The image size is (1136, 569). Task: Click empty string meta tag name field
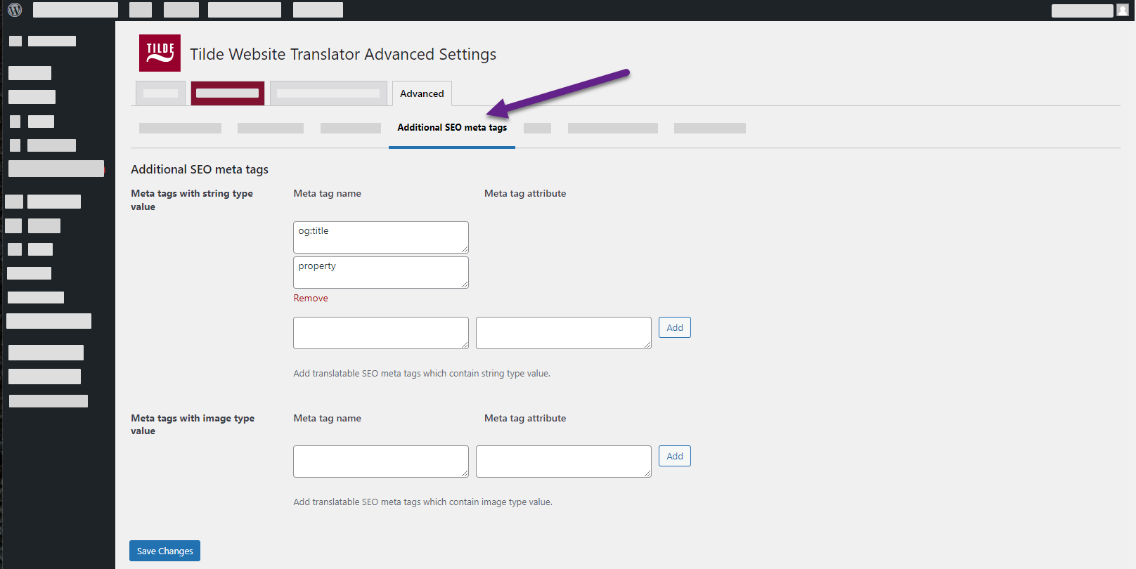click(x=381, y=333)
